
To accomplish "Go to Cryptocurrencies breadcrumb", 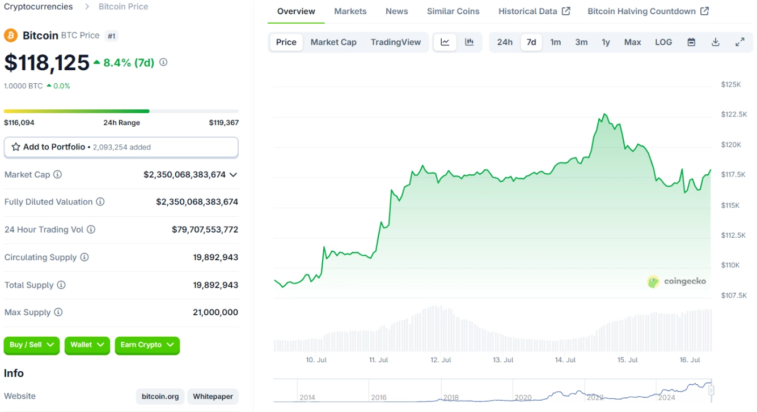I will [38, 7].
